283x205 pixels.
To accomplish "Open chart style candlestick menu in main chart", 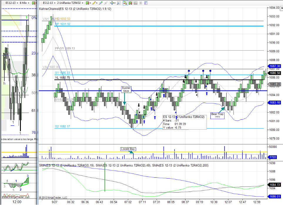I will coord(87,3).
